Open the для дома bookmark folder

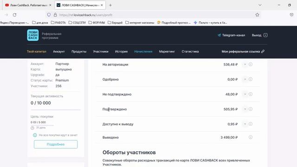[40, 23]
